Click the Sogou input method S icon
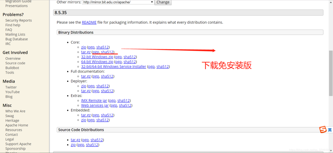The height and width of the screenshot is (153, 333). (x=323, y=130)
